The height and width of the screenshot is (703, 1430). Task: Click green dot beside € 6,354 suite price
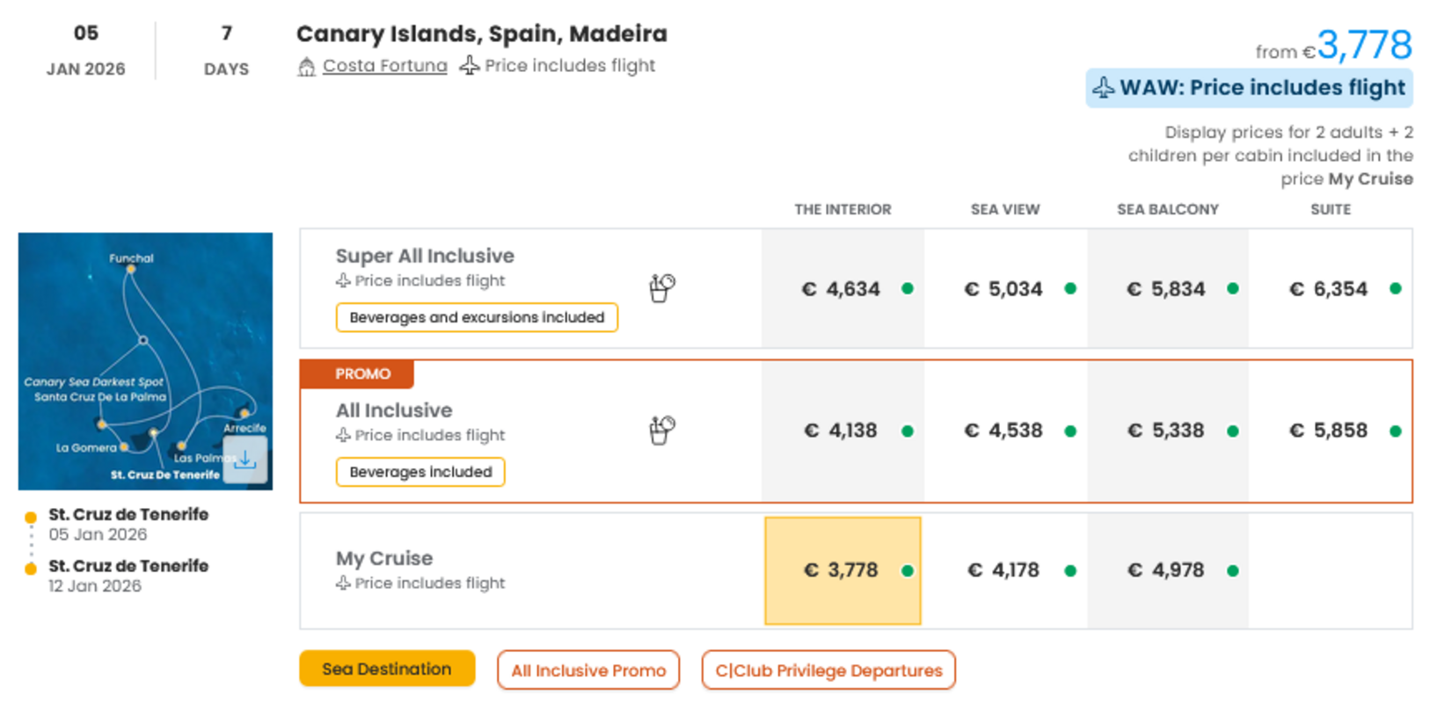point(1395,288)
